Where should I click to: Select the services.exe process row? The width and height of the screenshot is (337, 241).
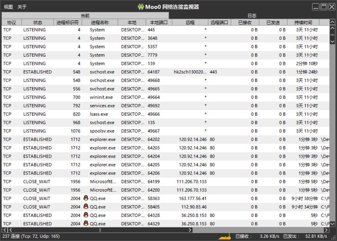click(x=166, y=106)
